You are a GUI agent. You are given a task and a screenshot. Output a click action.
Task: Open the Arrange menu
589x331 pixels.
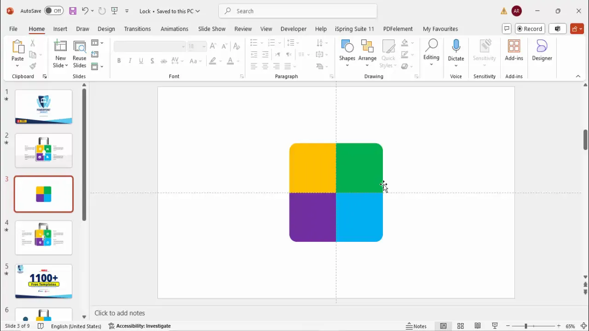click(367, 53)
